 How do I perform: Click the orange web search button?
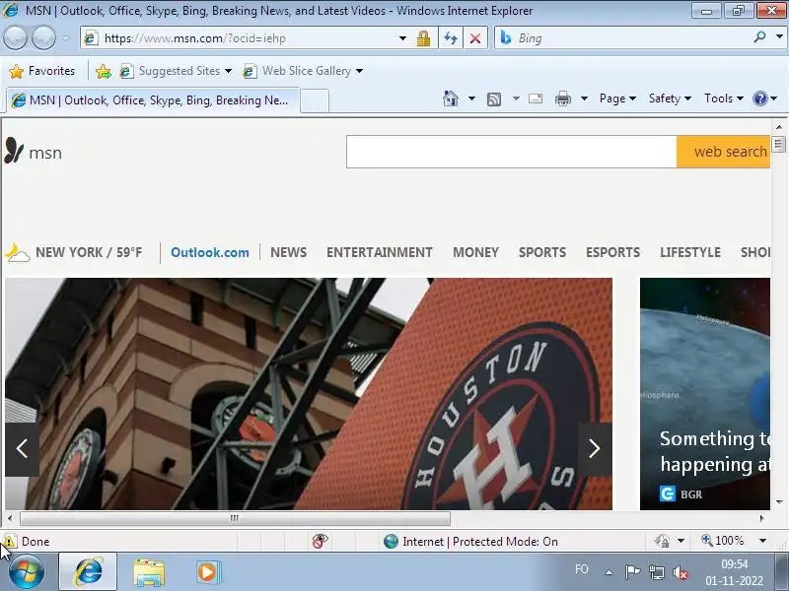coord(724,152)
